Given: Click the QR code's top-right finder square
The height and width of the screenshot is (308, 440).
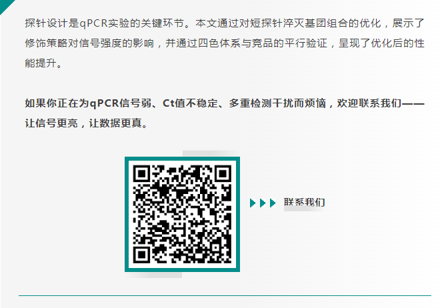Looking at the screenshot, I should 223,173.
